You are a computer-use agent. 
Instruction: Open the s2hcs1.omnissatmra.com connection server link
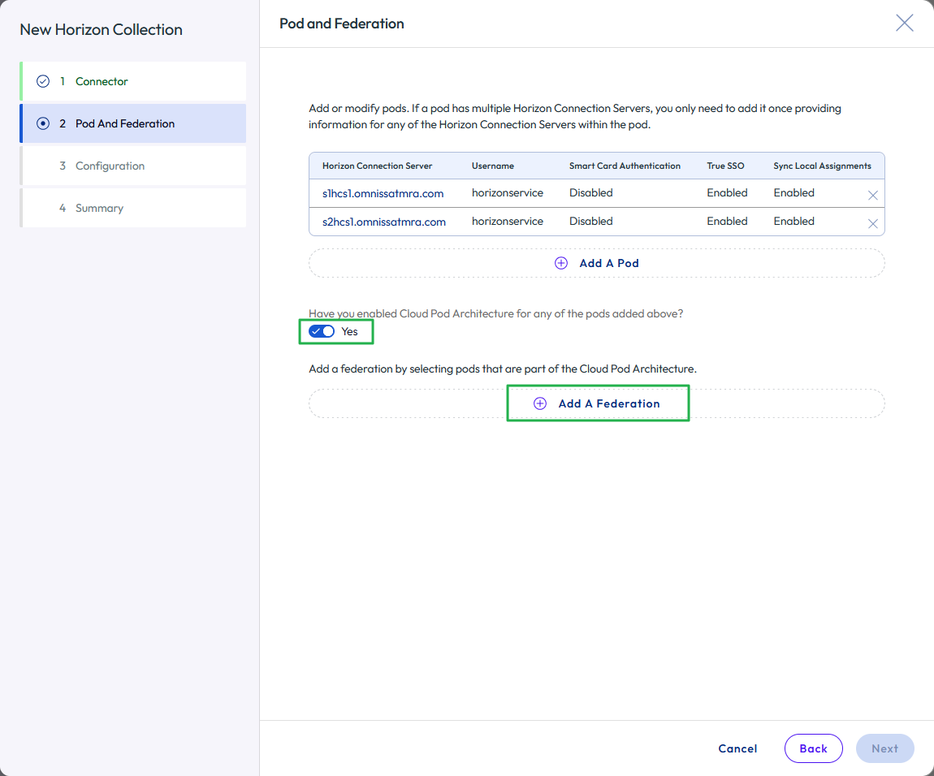click(x=383, y=222)
